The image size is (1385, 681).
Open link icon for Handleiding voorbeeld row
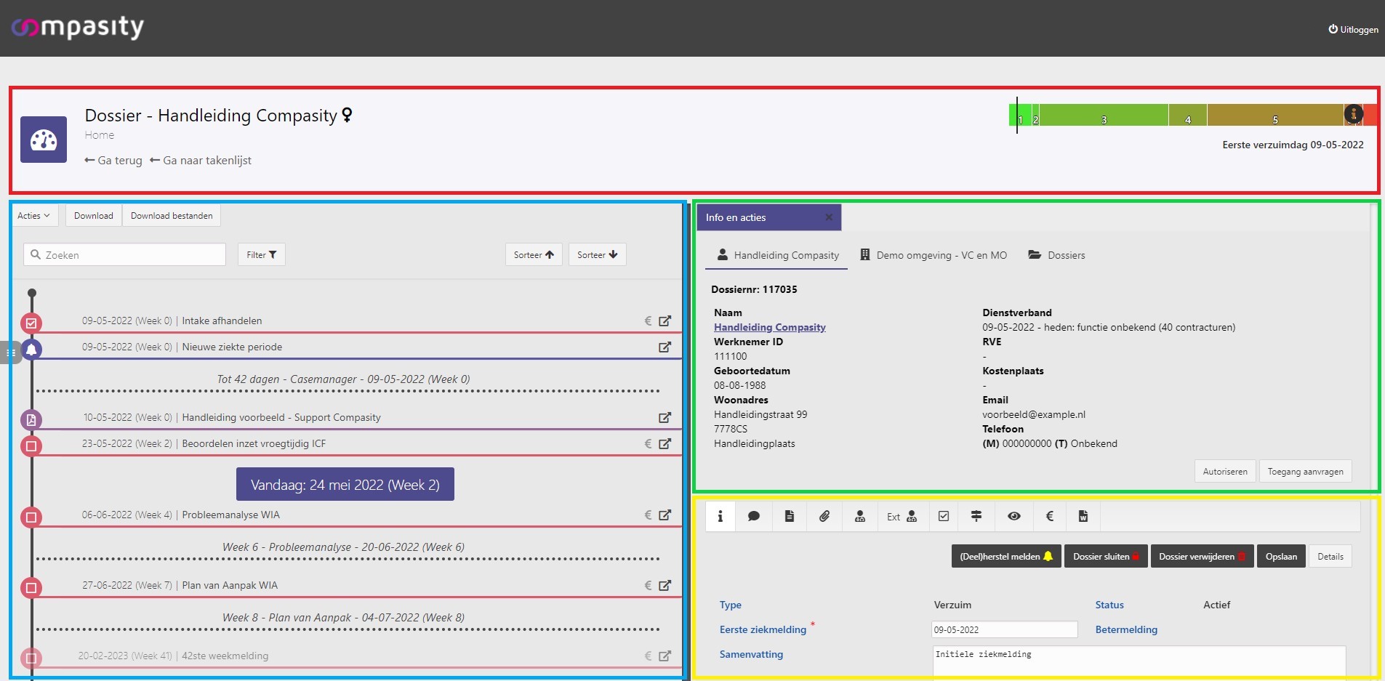(x=665, y=417)
